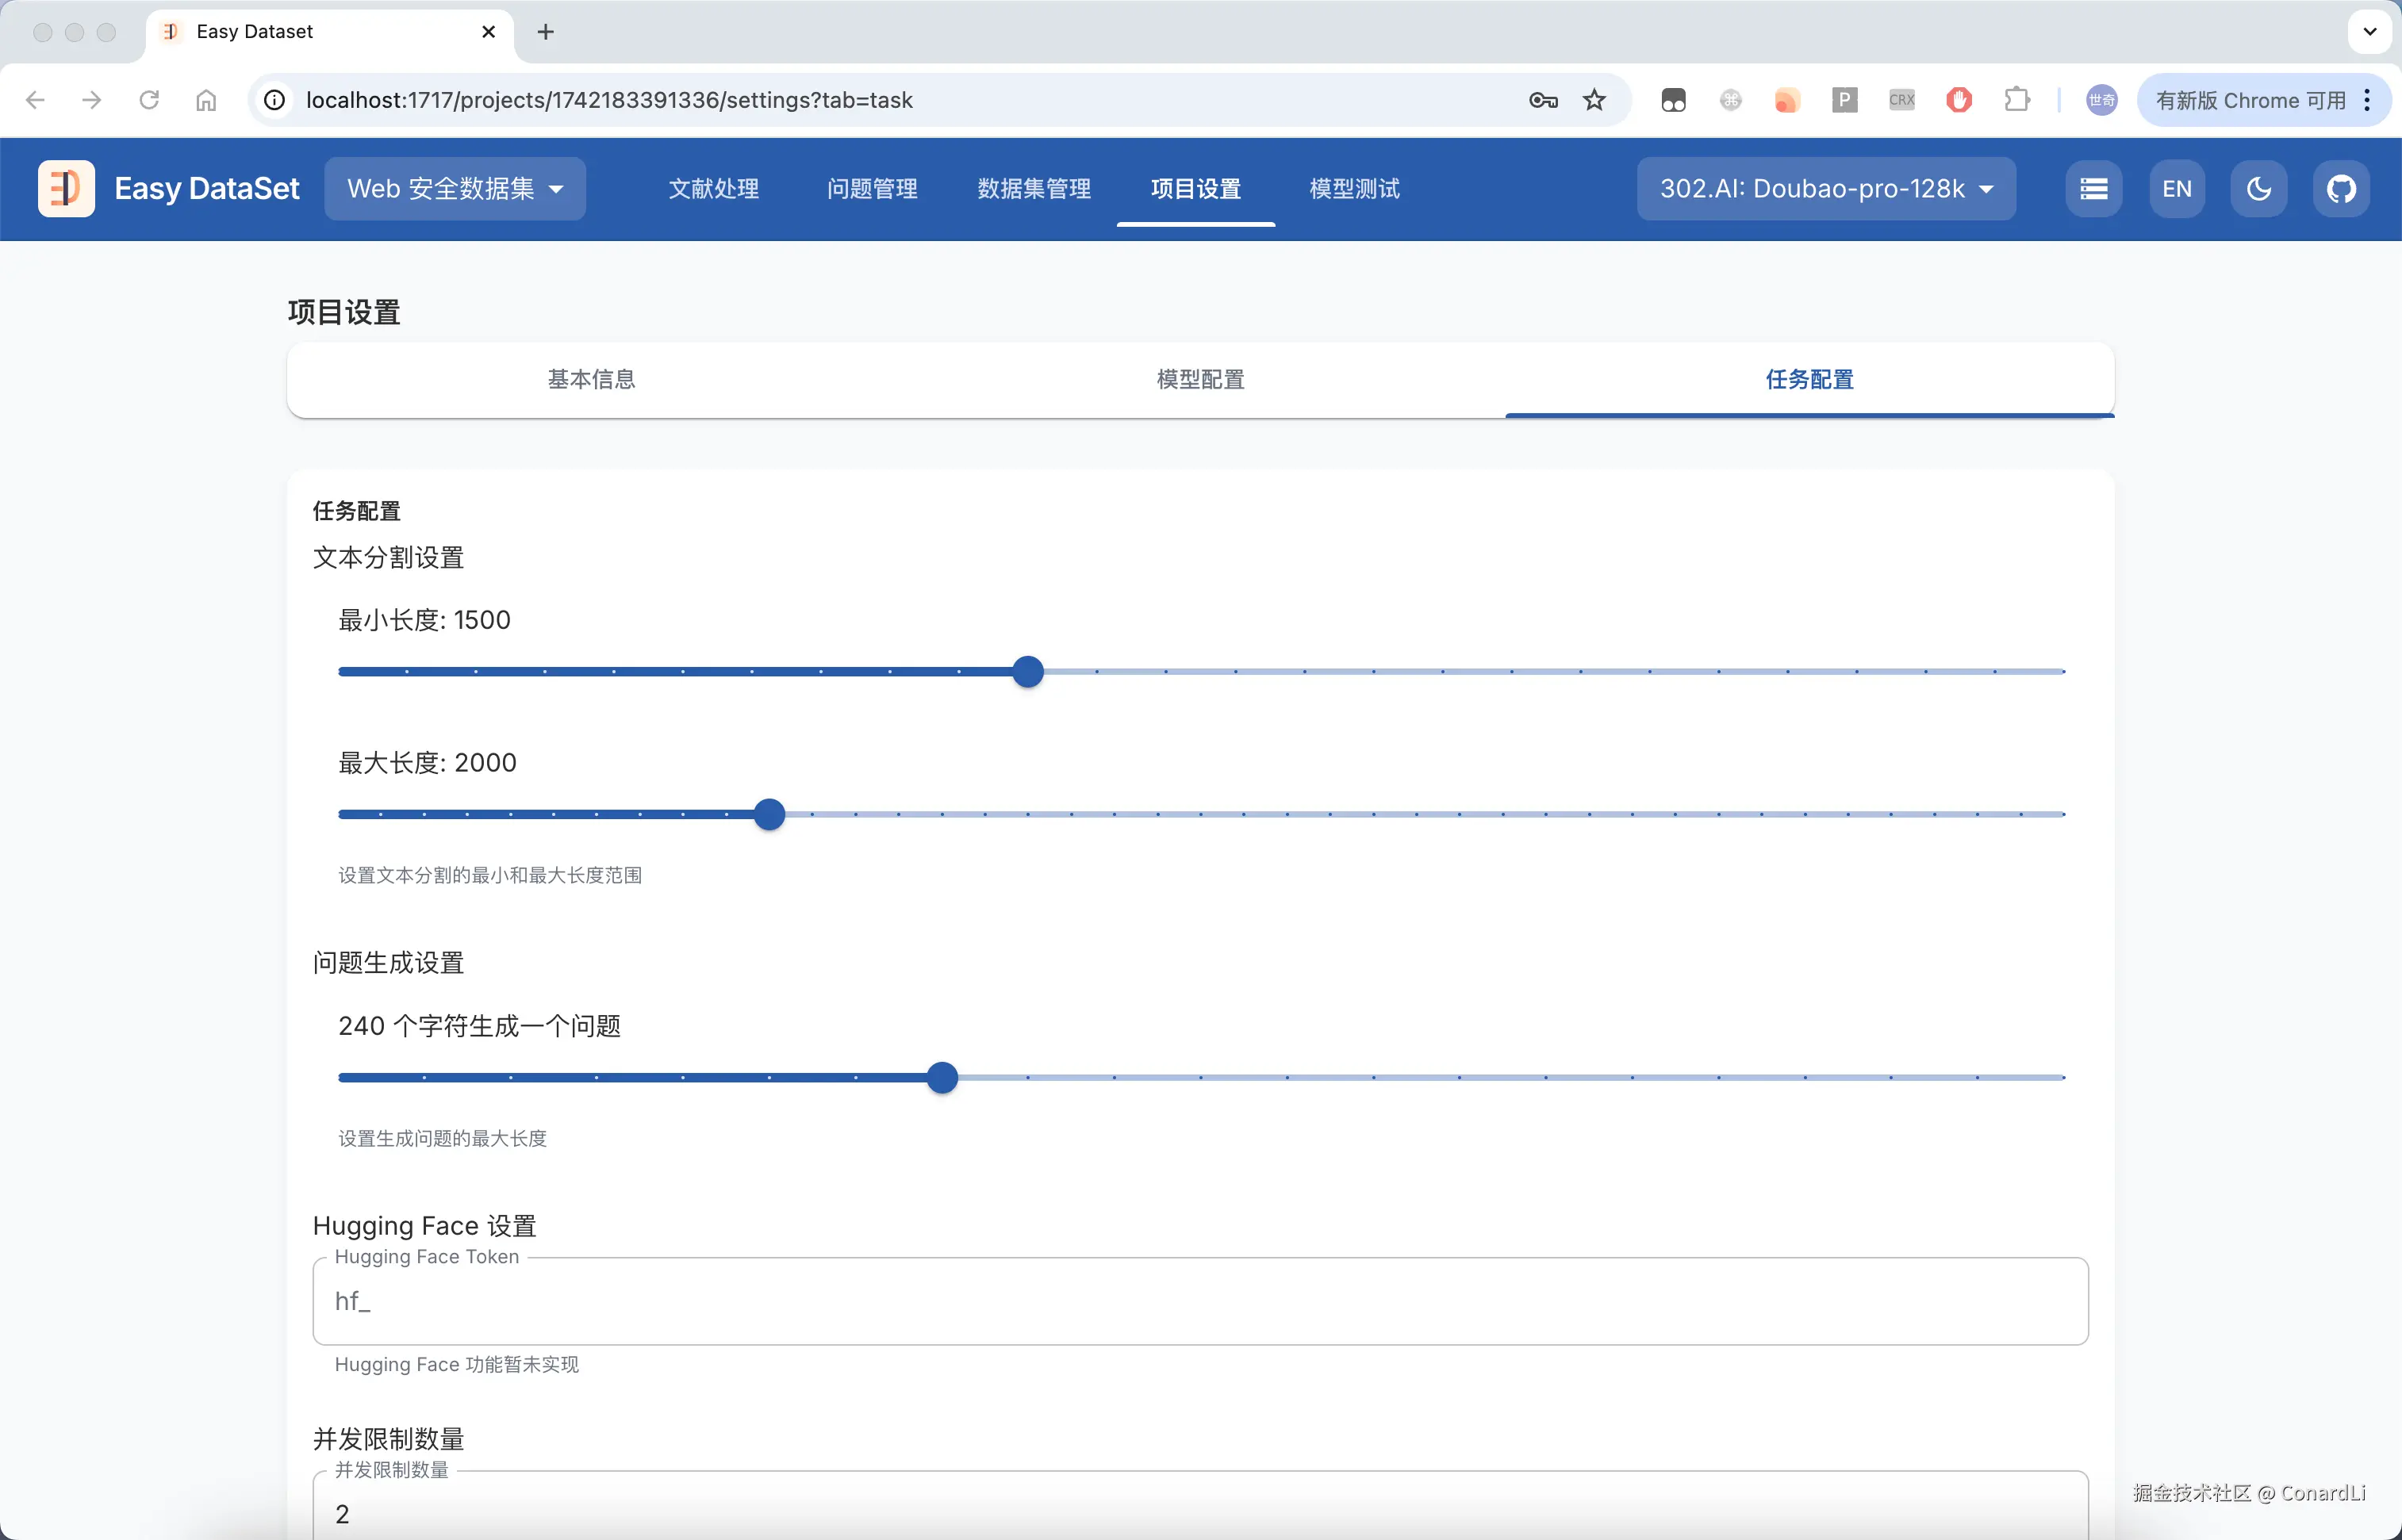The width and height of the screenshot is (2402, 1540).
Task: Click the 最小长度 slider handle
Action: [x=1027, y=671]
